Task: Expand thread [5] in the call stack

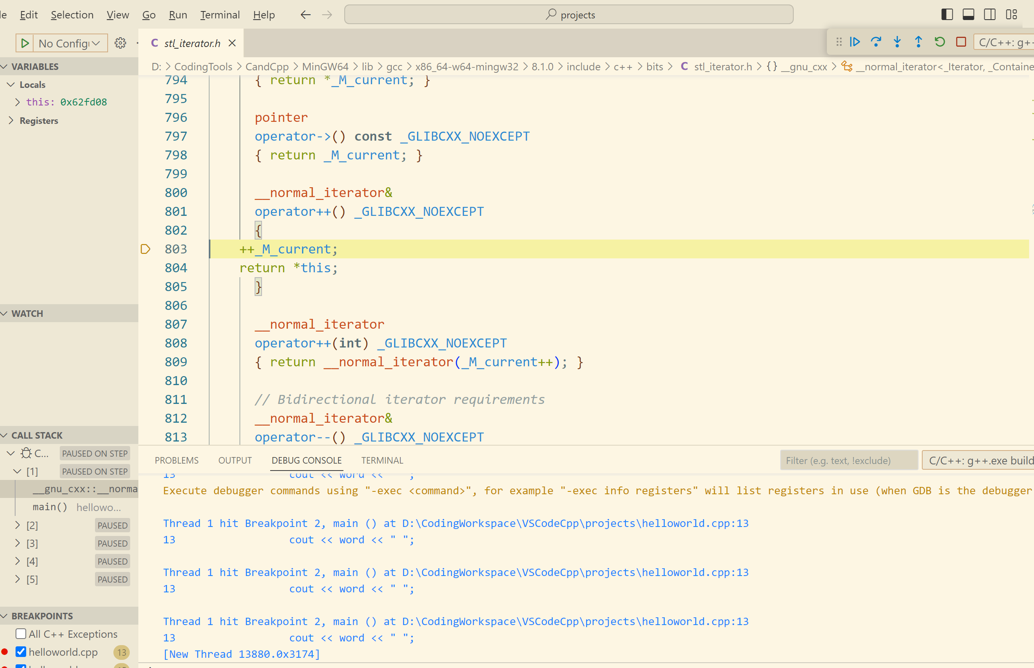Action: [17, 579]
